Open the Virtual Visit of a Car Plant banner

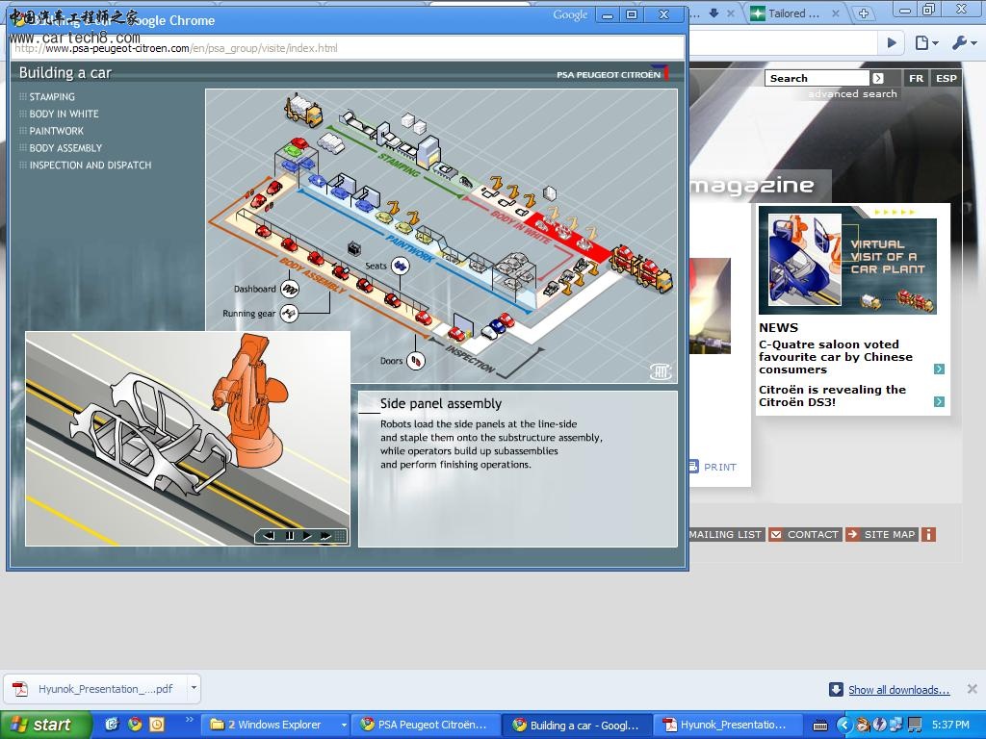[847, 260]
